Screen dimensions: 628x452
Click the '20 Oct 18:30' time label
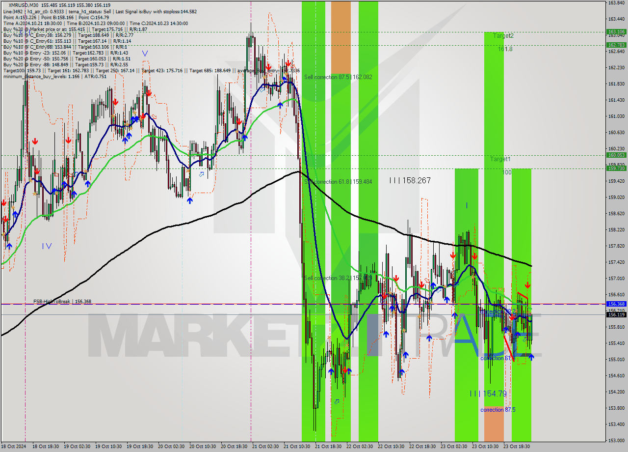pyautogui.click(x=234, y=447)
